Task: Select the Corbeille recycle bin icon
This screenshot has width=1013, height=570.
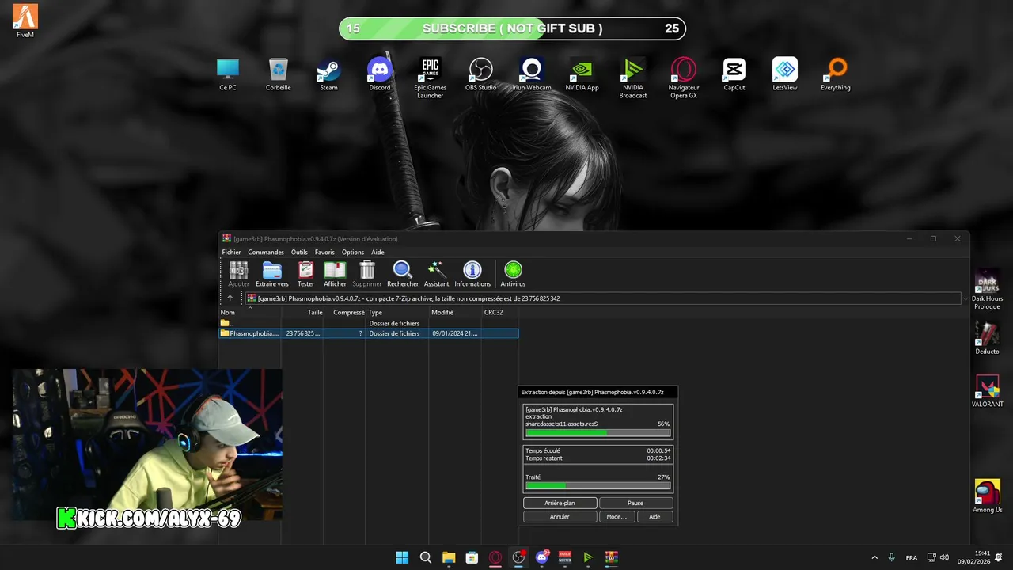Action: [279, 74]
